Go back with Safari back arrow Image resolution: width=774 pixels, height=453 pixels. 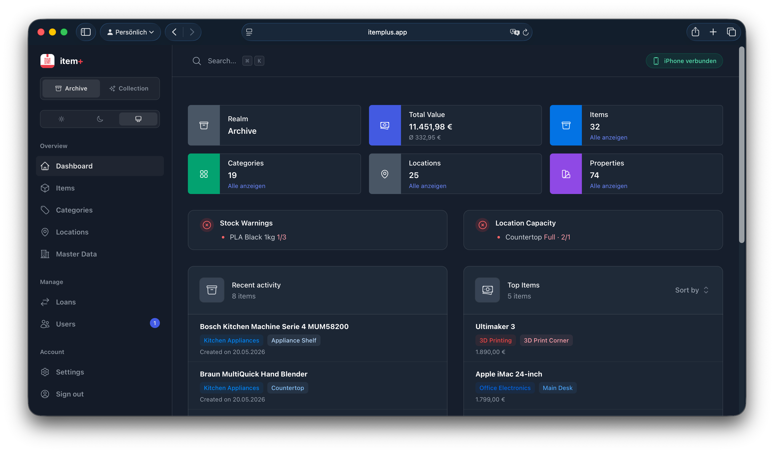point(174,32)
